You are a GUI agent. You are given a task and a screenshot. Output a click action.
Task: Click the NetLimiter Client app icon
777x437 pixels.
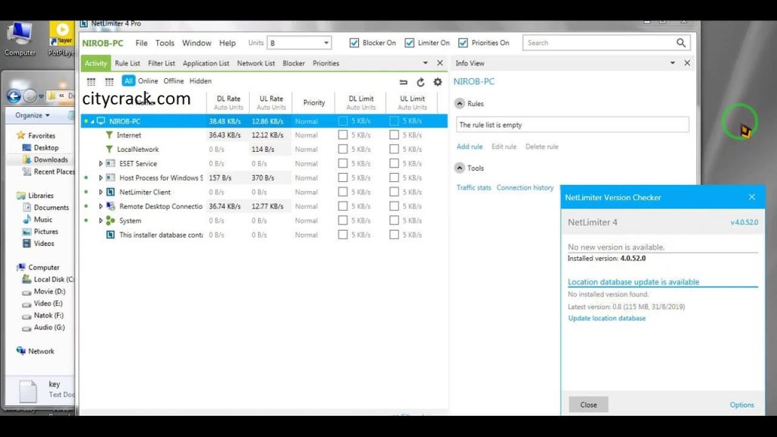(111, 192)
